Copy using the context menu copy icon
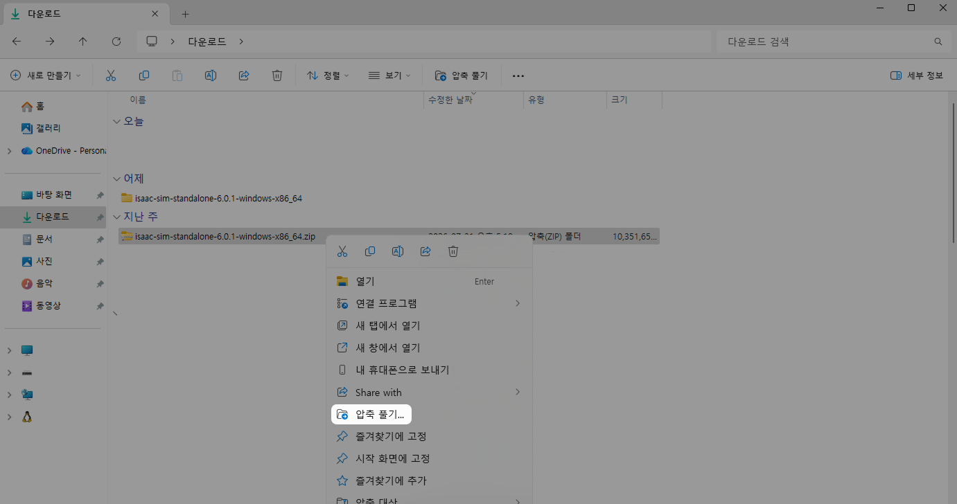Viewport: 957px width, 504px height. [x=370, y=251]
